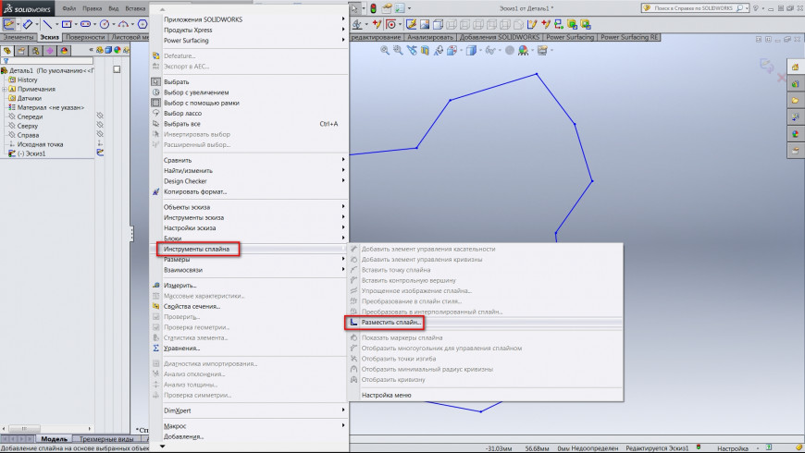
Task: Toggle visibility icon for Спереди plane
Action: (x=100, y=116)
